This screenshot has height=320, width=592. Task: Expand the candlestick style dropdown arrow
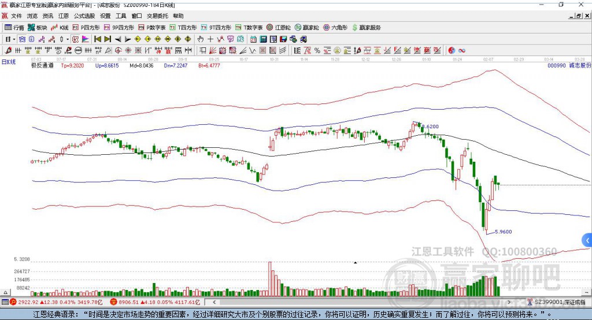pyautogui.click(x=68, y=39)
